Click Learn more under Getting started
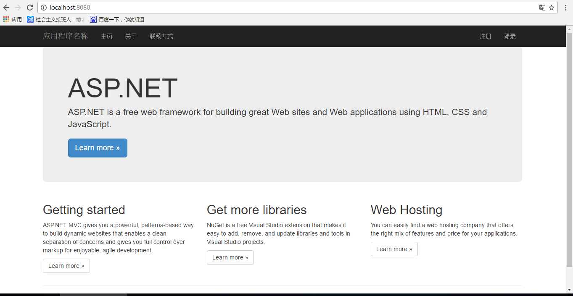The width and height of the screenshot is (573, 296). click(66, 266)
